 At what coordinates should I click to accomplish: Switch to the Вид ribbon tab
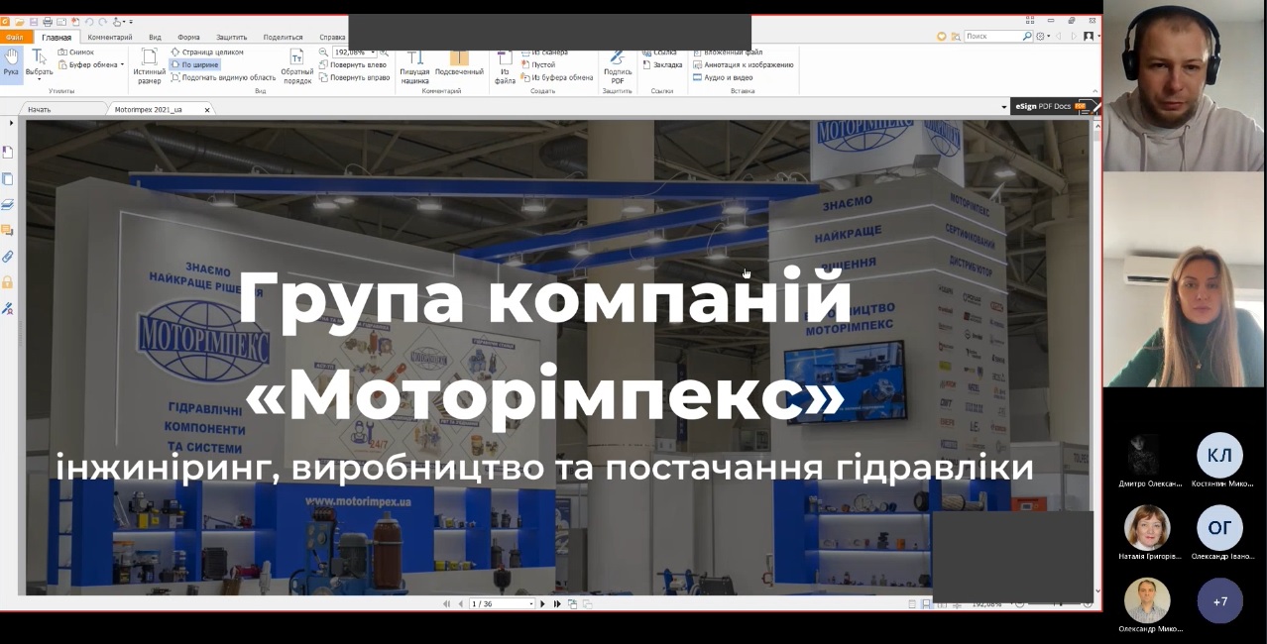(155, 37)
